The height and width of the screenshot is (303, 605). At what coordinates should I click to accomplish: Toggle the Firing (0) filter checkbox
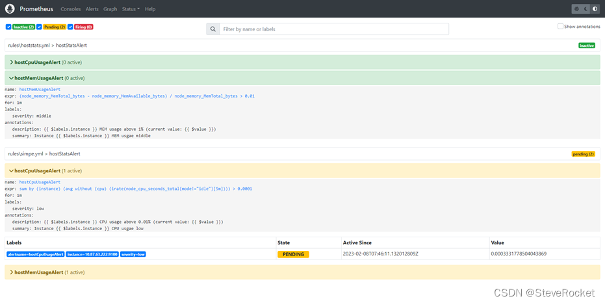click(70, 27)
